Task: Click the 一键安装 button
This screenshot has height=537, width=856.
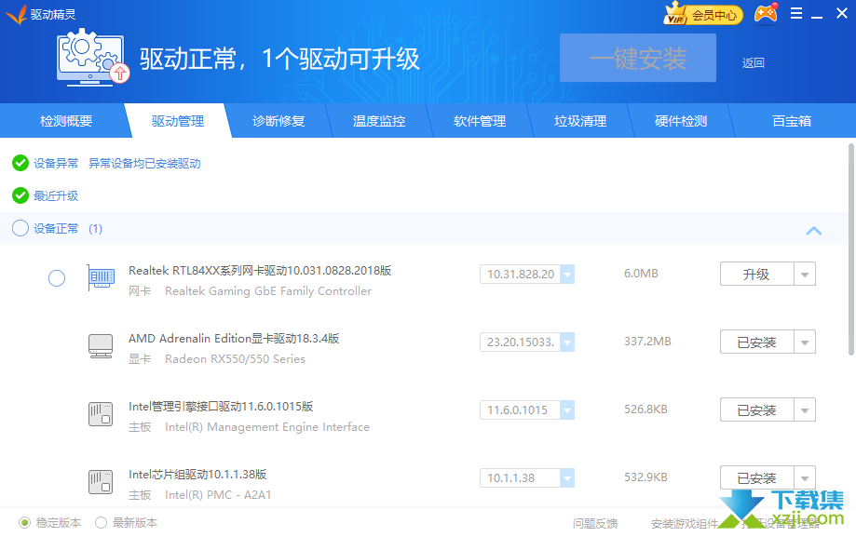Action: pyautogui.click(x=638, y=58)
